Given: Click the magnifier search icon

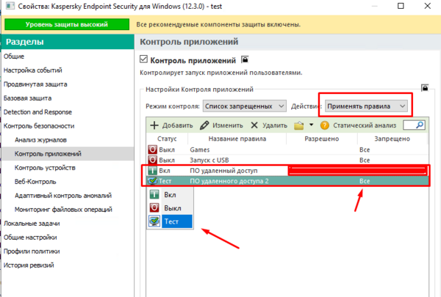Looking at the screenshot, I should (420, 125).
